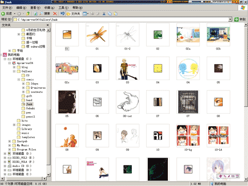Click thumbnail pane scroll down arrow

[246, 179]
